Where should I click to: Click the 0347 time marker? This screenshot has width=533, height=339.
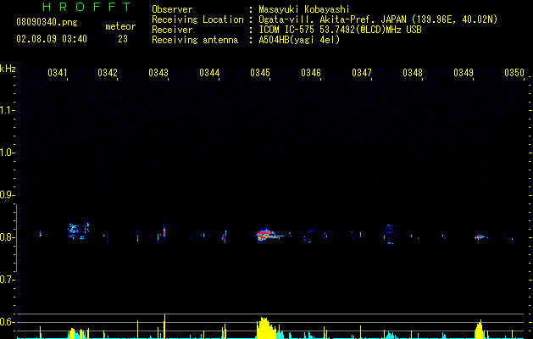362,73
